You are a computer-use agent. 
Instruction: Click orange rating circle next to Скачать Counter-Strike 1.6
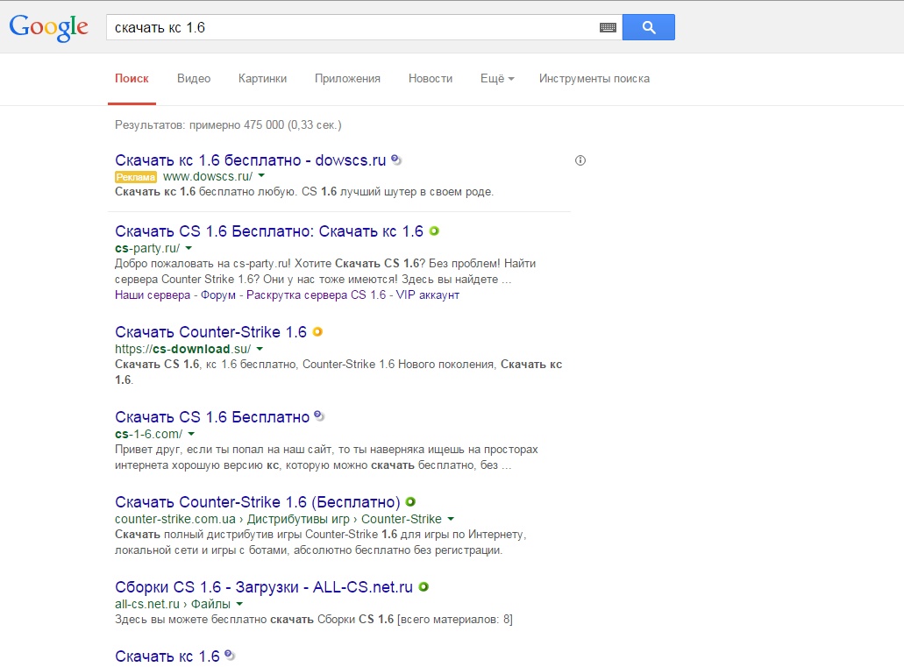[x=317, y=332]
